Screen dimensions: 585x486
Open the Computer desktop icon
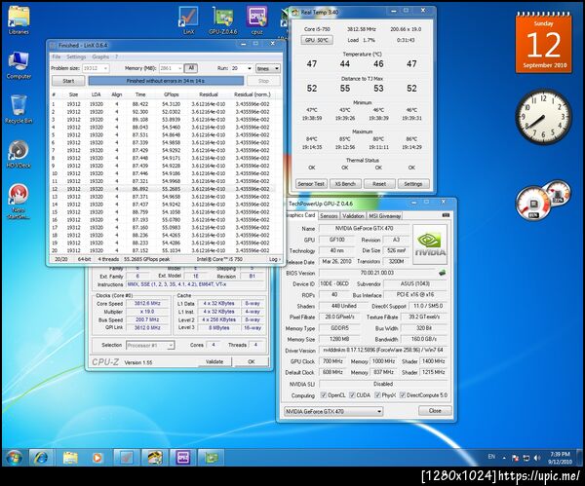coord(19,65)
